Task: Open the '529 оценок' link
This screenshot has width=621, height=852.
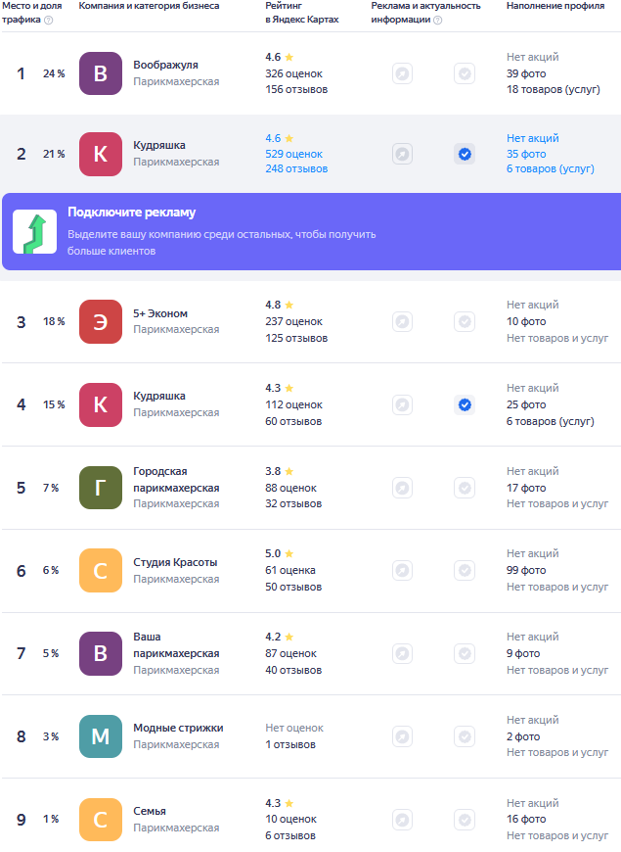Action: [293, 154]
